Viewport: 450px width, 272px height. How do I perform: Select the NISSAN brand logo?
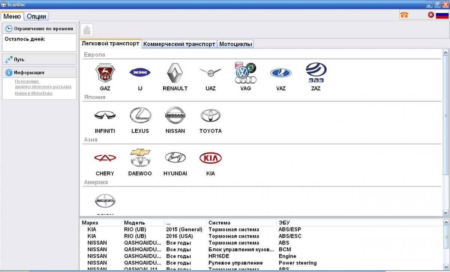[175, 115]
